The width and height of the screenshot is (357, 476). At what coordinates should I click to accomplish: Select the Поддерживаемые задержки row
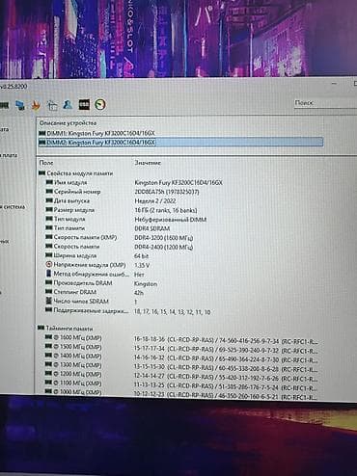pyautogui.click(x=128, y=311)
